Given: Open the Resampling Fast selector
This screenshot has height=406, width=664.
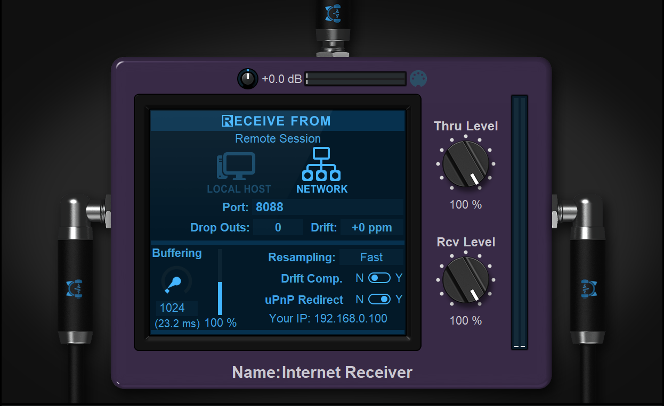Looking at the screenshot, I should coord(371,258).
